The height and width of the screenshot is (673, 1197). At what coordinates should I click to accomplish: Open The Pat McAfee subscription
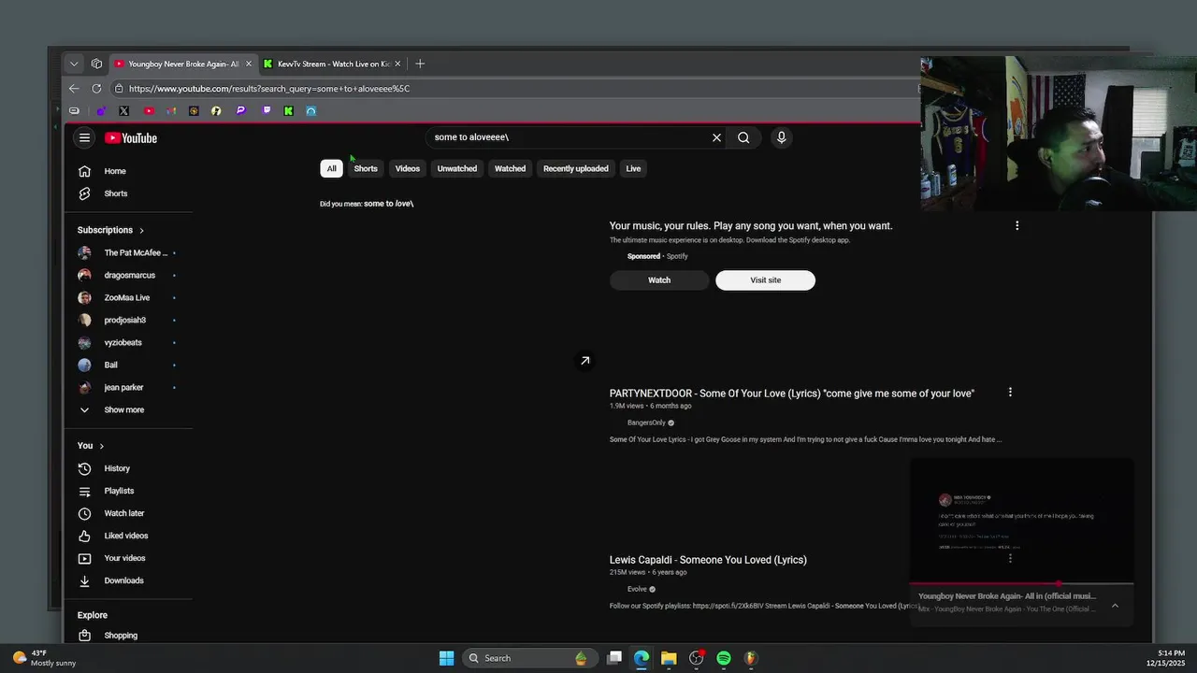(x=128, y=252)
